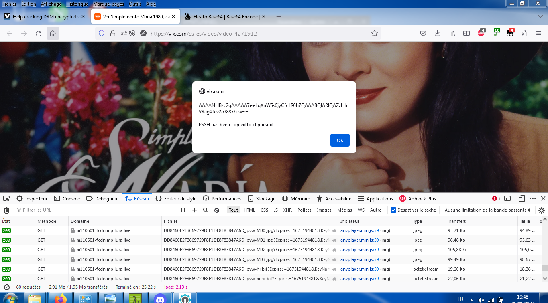This screenshot has width=548, height=303.
Task: Close the Ver Simplemente María tab
Action: coord(174,17)
